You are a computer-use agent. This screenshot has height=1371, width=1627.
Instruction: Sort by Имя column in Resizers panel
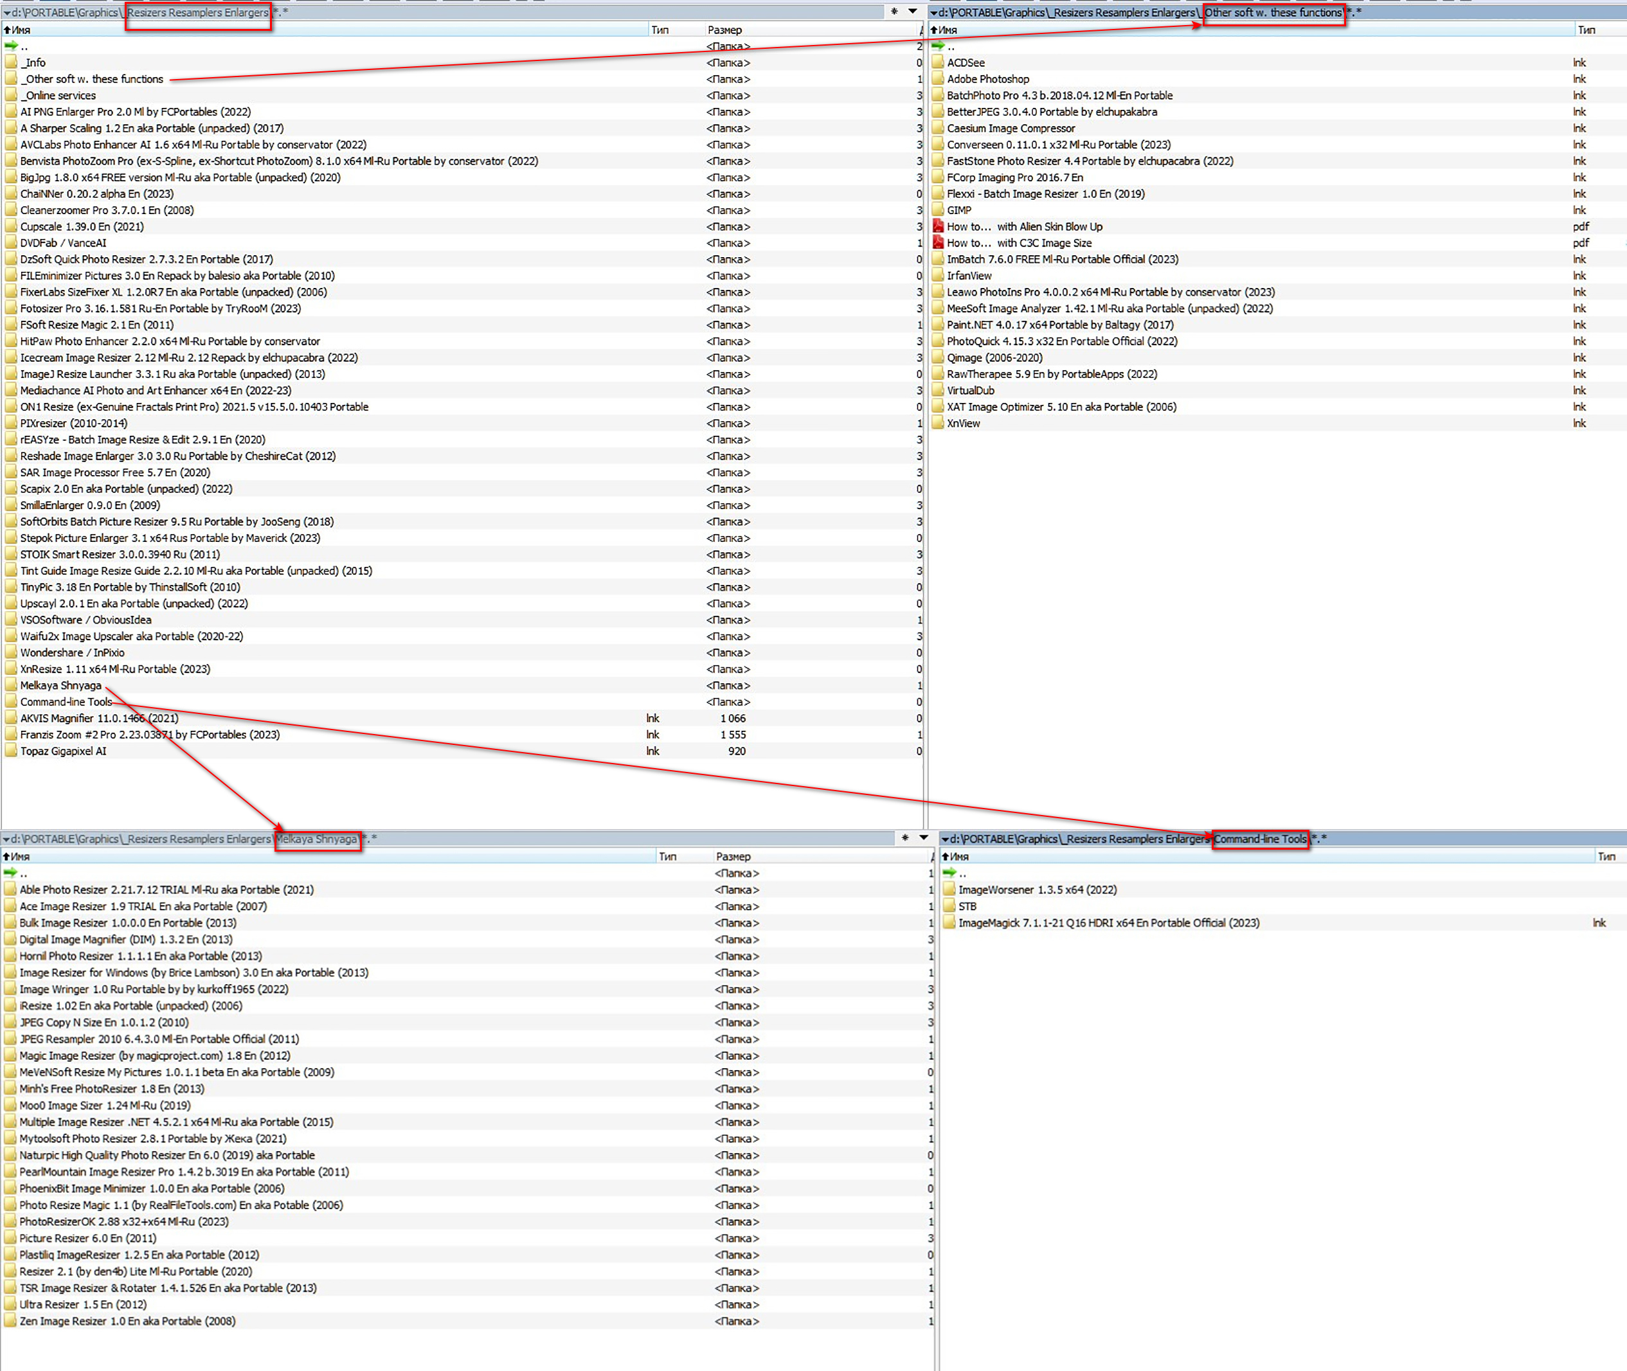(324, 30)
